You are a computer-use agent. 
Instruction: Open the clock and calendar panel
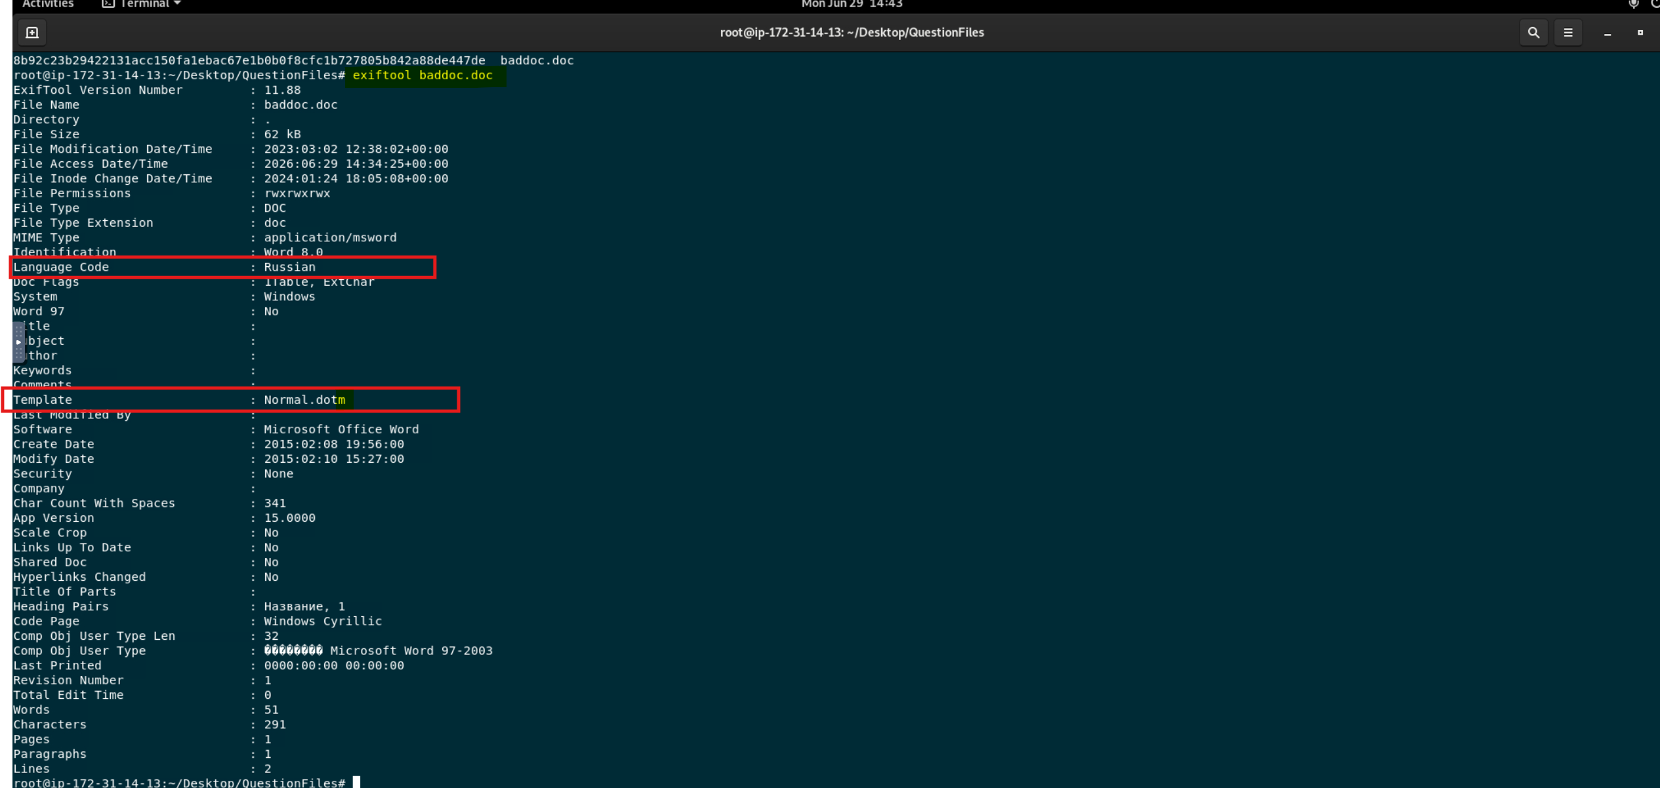(x=852, y=4)
